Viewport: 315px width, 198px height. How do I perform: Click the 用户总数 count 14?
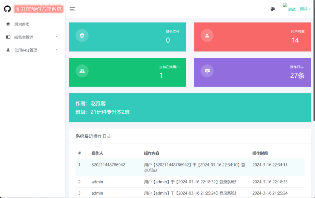pos(295,41)
